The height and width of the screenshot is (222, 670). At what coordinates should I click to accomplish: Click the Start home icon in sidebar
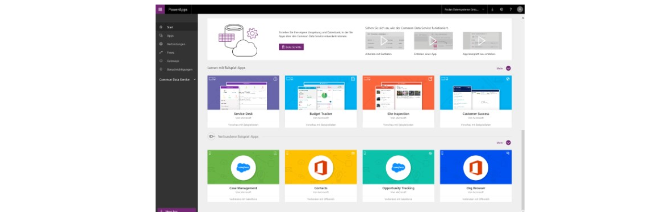(161, 27)
